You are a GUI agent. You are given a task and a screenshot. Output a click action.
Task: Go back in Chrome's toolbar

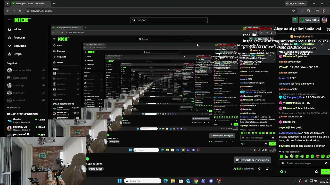pos(8,11)
